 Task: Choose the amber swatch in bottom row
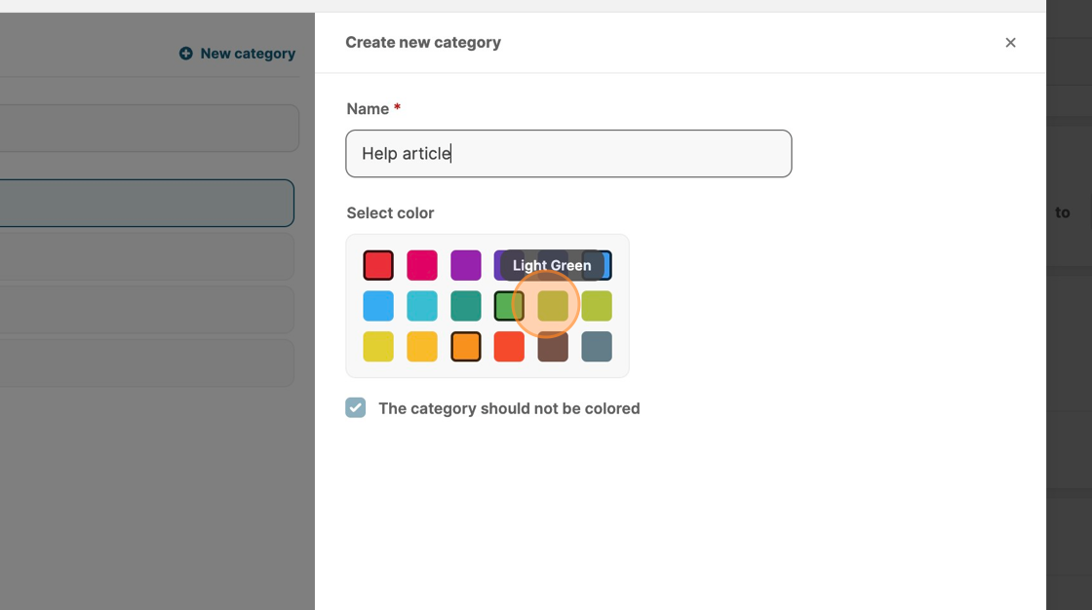click(x=422, y=347)
